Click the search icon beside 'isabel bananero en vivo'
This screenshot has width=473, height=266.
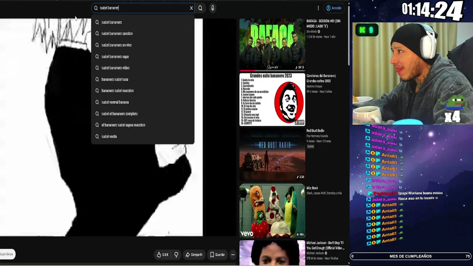pyautogui.click(x=97, y=45)
